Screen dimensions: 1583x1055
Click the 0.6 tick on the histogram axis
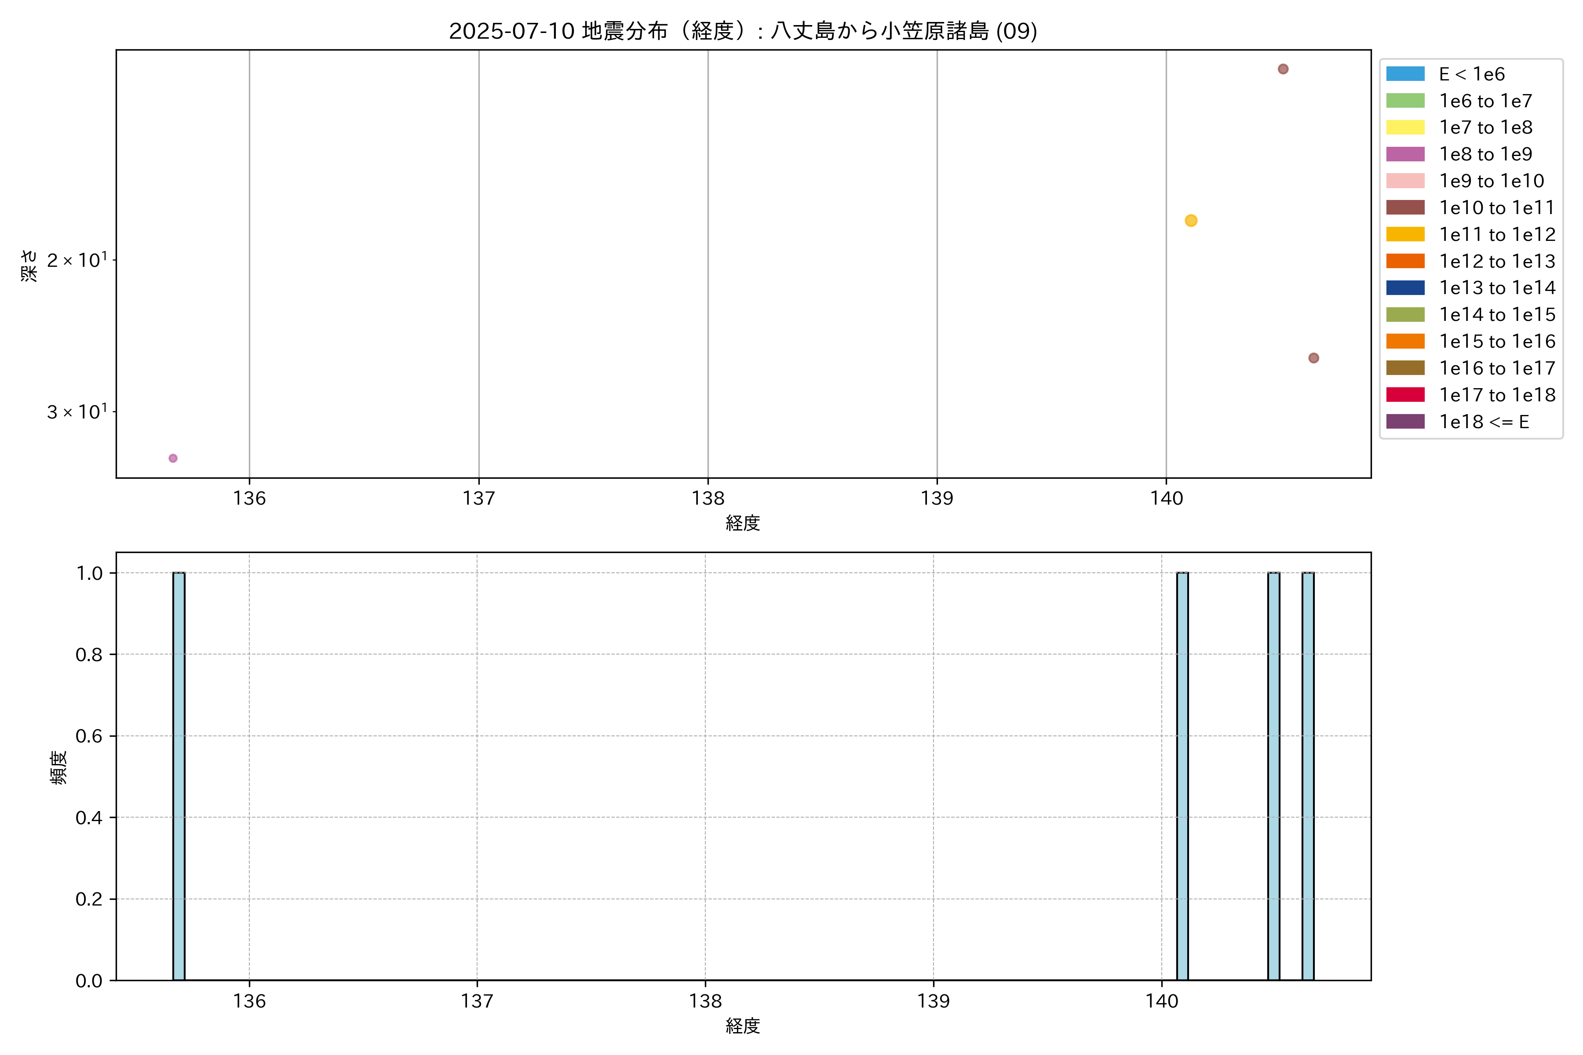[x=89, y=736]
